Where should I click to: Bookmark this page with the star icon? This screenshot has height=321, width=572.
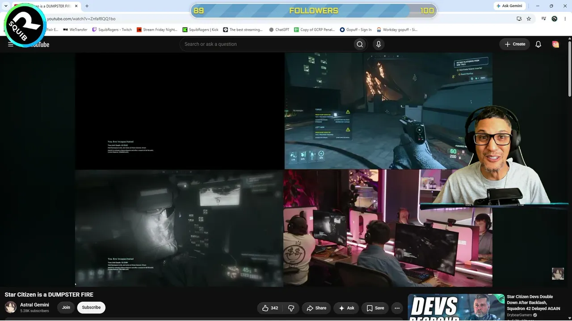click(529, 19)
